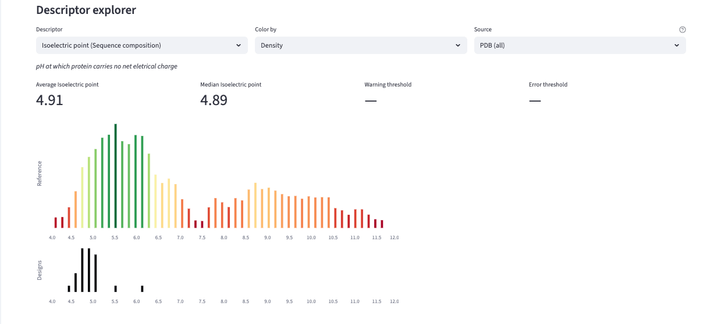
Task: Click the chevron arrow in Color by box
Action: (458, 45)
